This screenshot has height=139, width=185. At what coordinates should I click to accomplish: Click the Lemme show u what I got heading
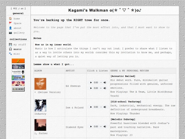click(54, 65)
